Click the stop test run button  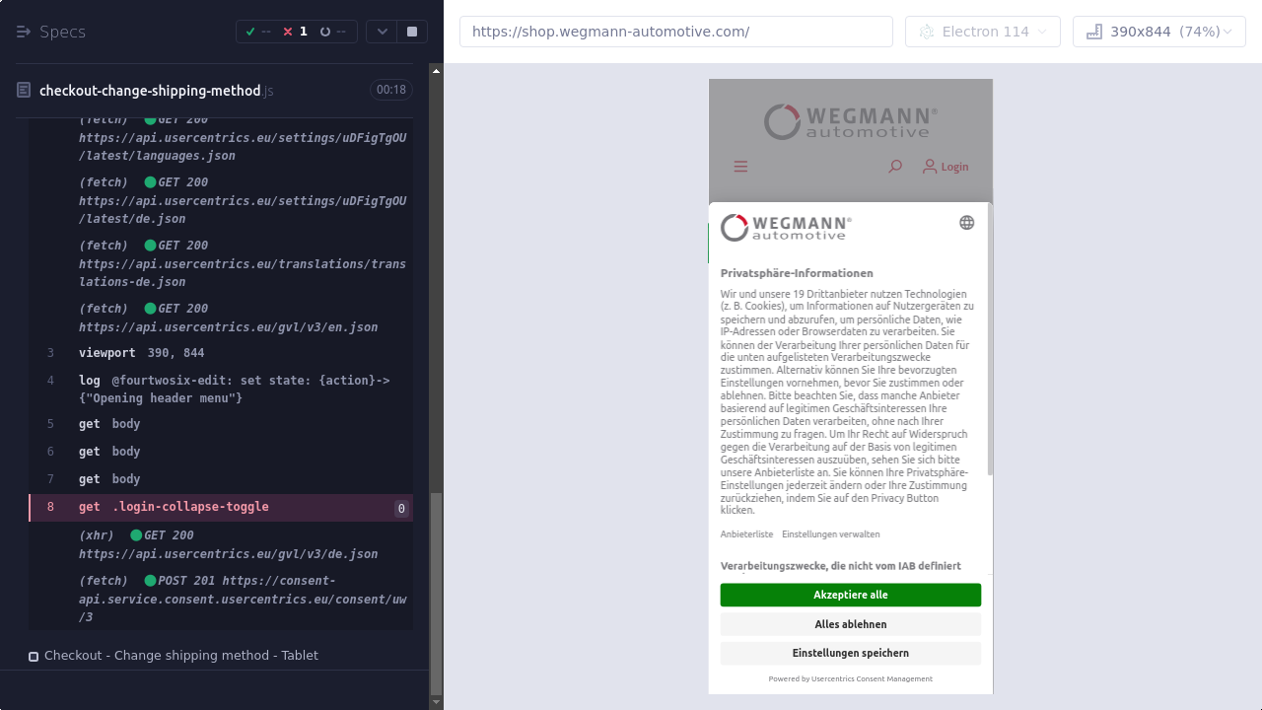[x=412, y=32]
